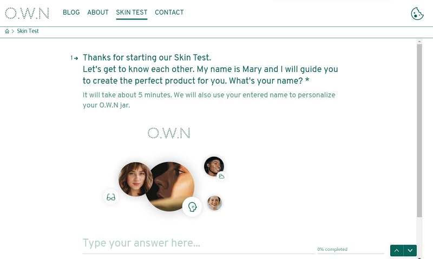Open the cookie settings icon

[417, 14]
